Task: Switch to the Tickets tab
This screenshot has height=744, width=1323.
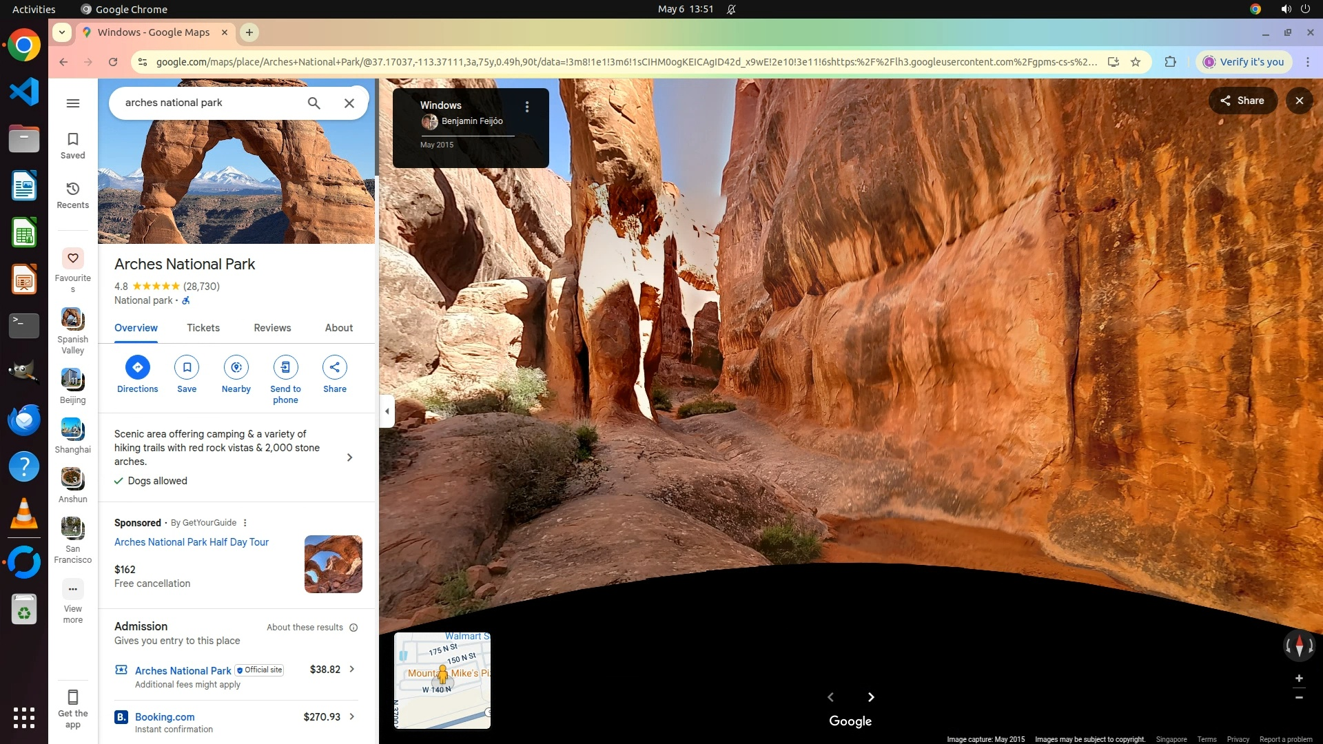Action: click(203, 328)
